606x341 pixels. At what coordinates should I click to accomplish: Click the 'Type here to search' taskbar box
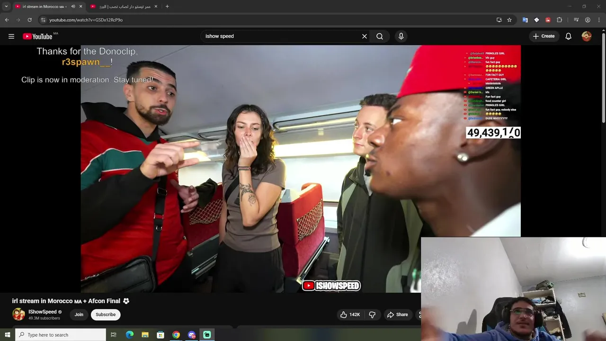pos(61,335)
